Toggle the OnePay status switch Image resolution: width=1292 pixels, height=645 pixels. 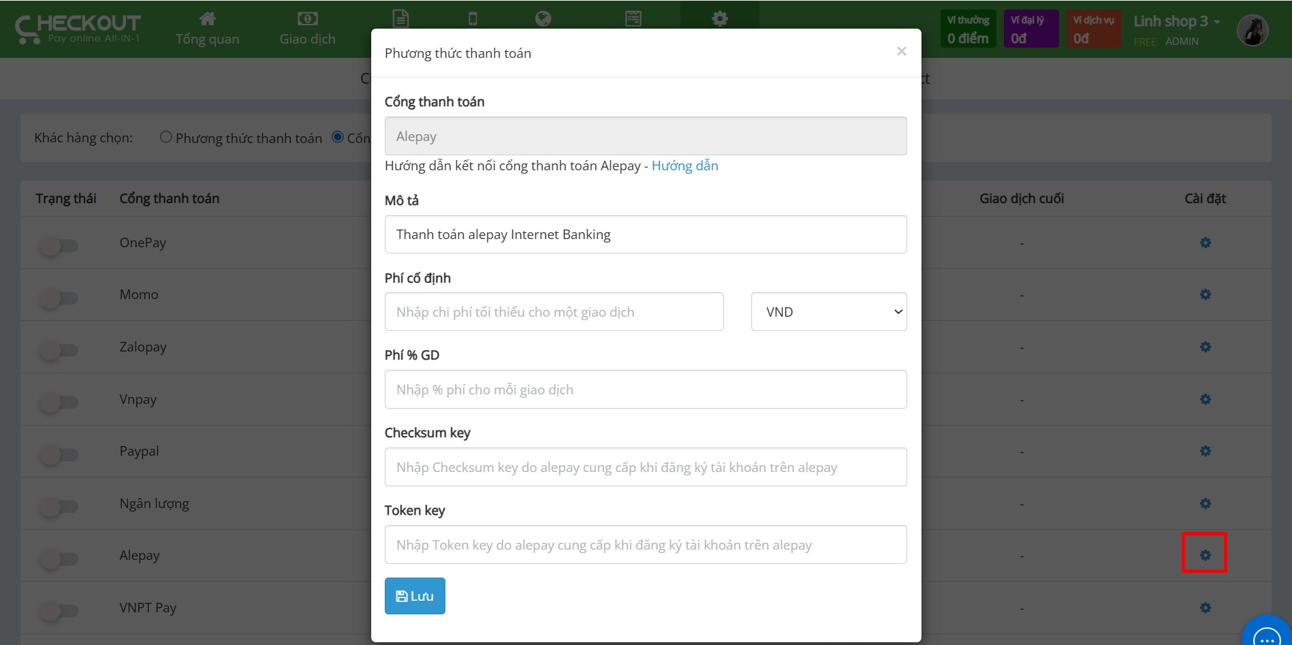[x=59, y=245]
